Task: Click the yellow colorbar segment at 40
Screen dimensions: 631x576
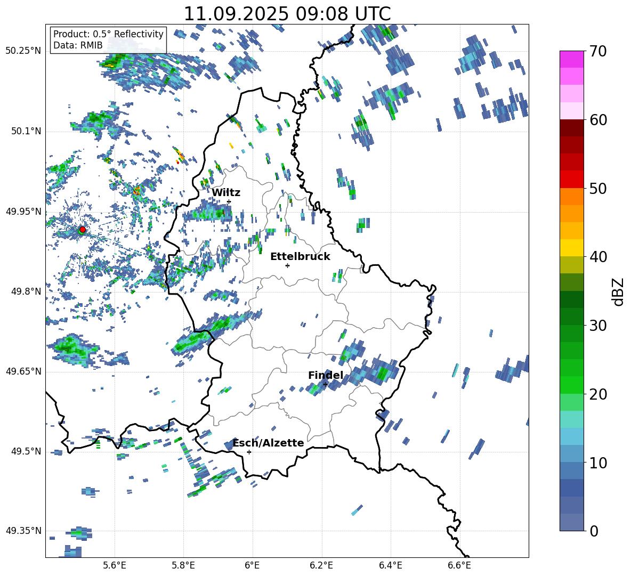Action: 571,248
